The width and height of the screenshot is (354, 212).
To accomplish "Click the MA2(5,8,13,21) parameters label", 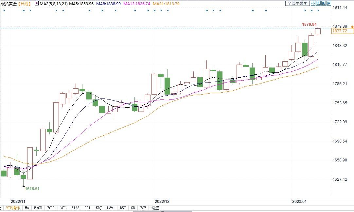I will [x=54, y=4].
